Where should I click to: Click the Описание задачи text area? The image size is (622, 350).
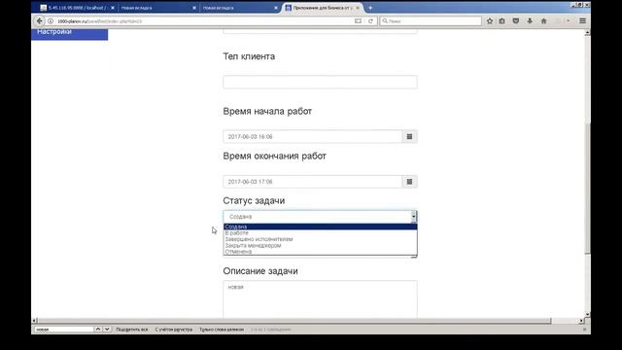click(320, 299)
